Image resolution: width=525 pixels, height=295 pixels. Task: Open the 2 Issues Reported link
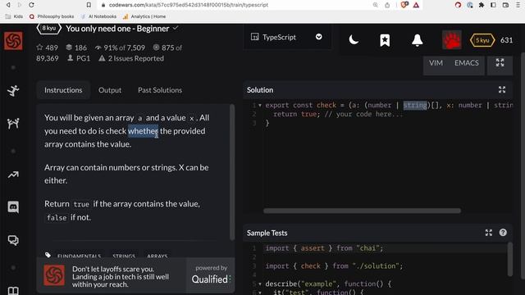pyautogui.click(x=131, y=58)
